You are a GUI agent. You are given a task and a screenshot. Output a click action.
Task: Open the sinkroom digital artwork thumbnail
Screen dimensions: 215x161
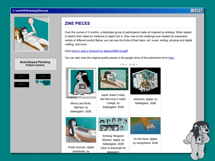coord(145,81)
